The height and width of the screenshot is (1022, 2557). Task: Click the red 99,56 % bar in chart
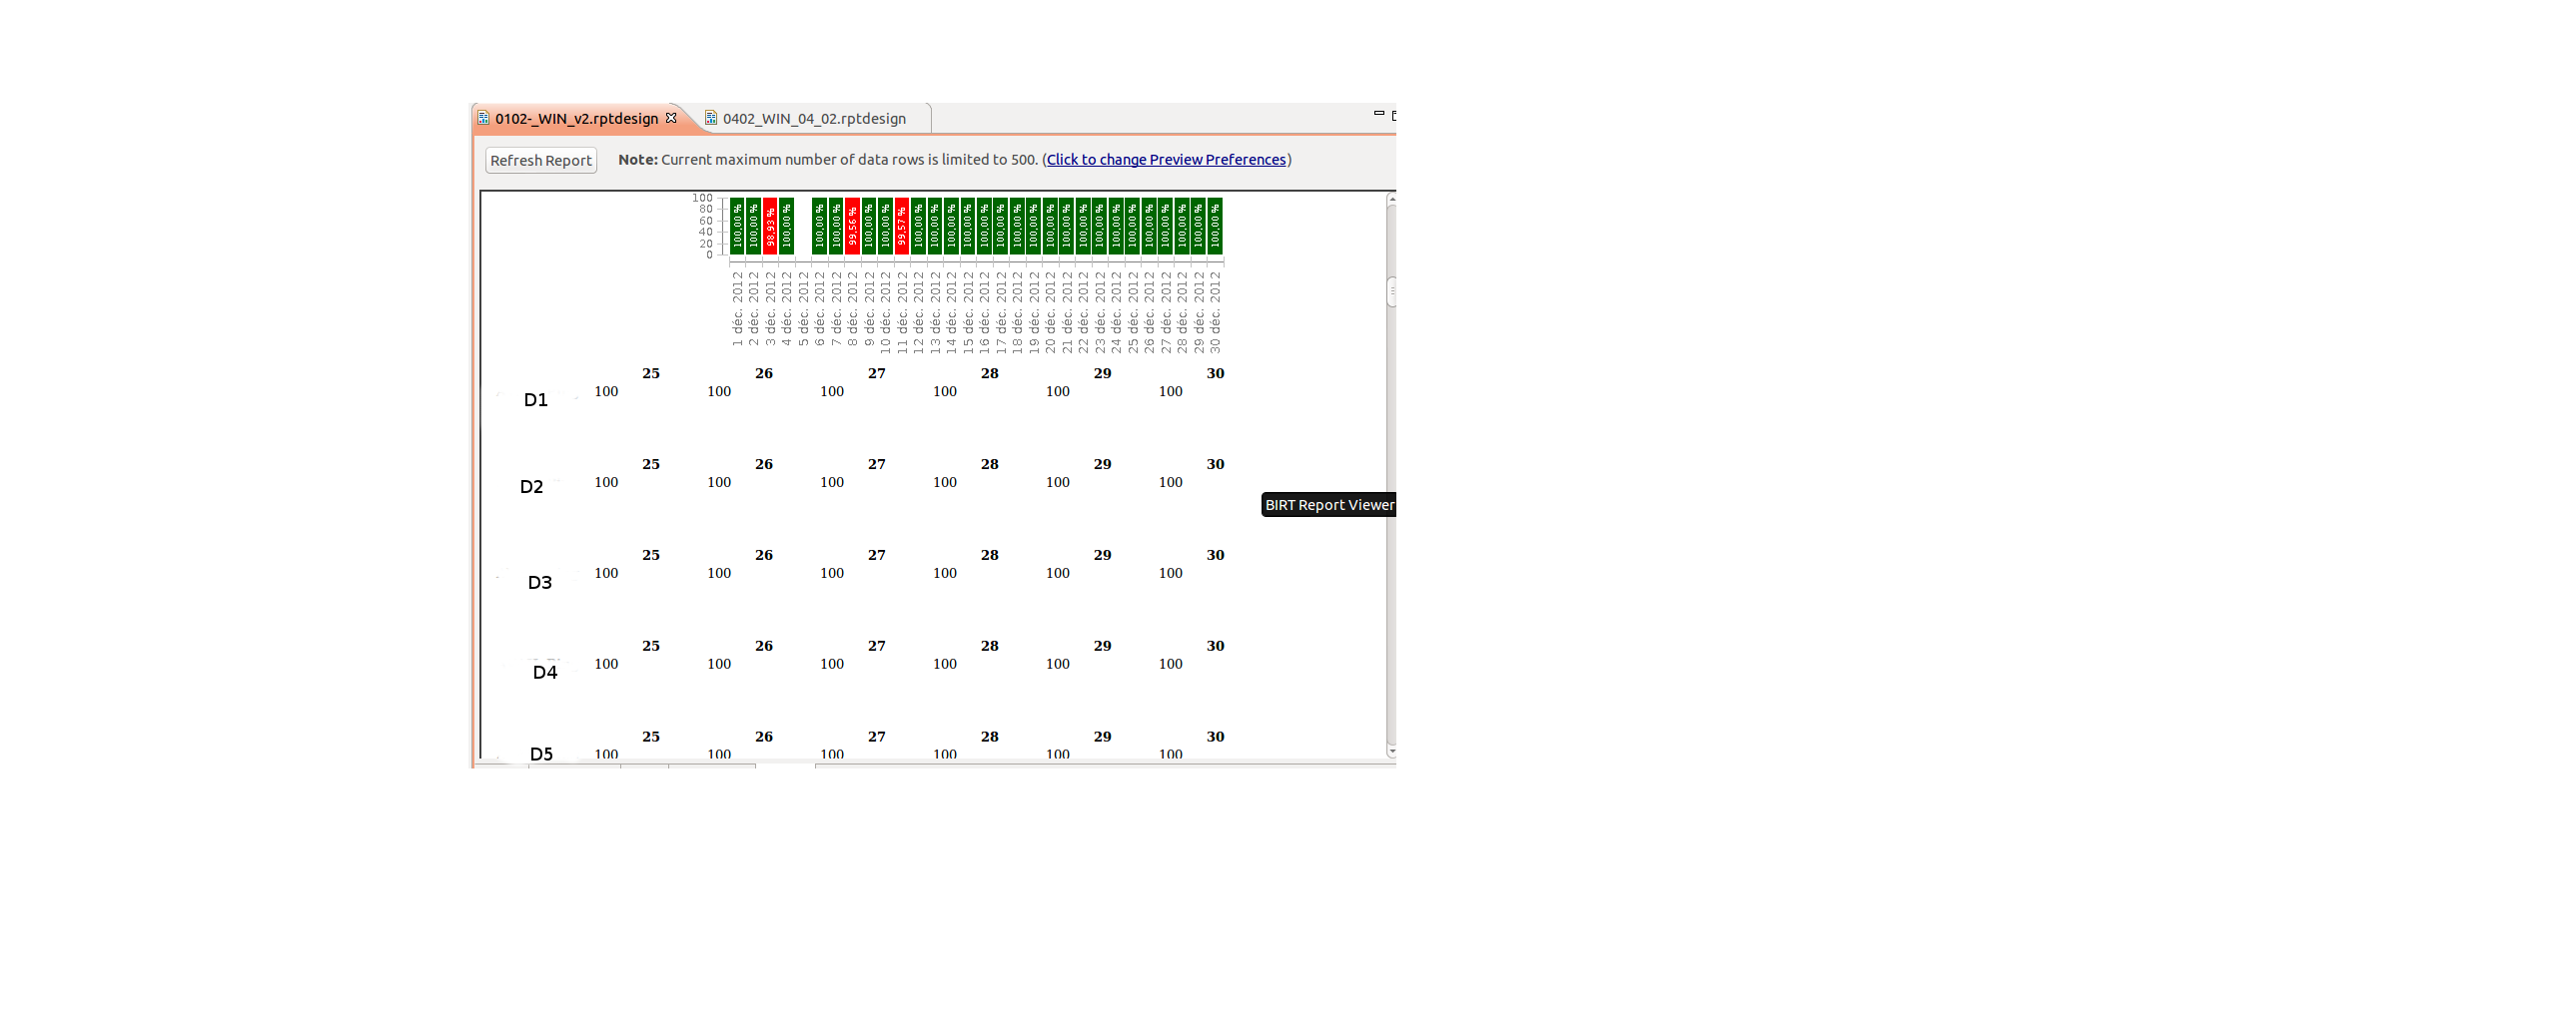point(852,227)
